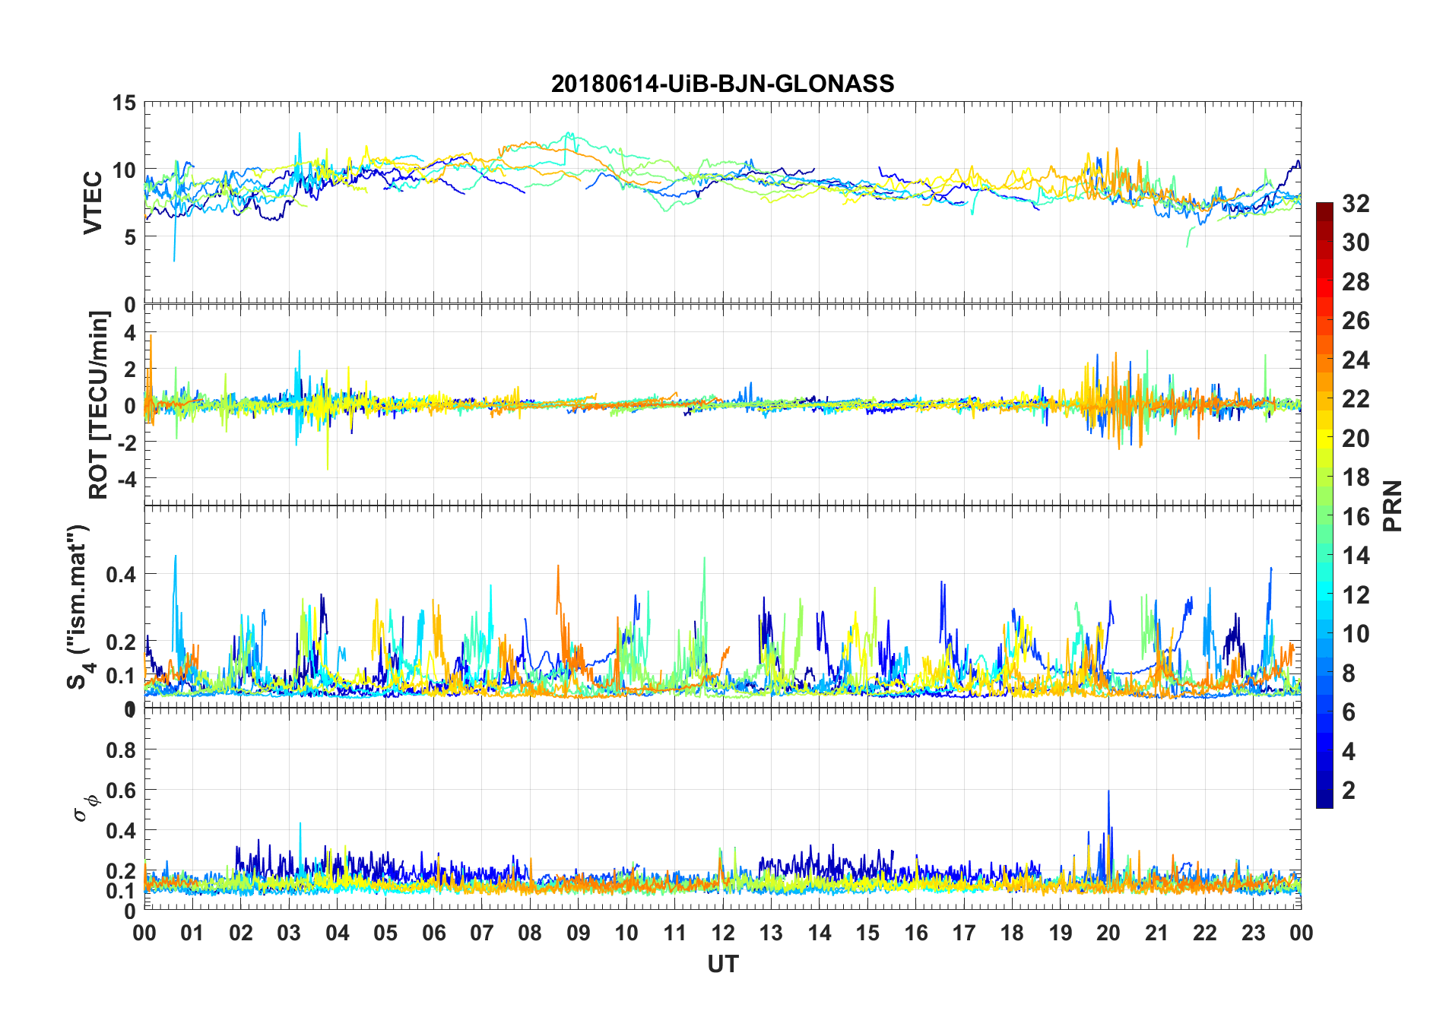Click the S4 ("ism.mat") axis label

(79, 606)
